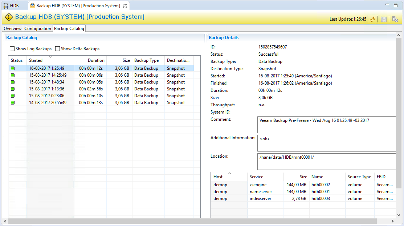This screenshot has height=226, width=404.
Task: Click green status icon of 15-08-2017 14:25:49 backup
Action: point(13,75)
